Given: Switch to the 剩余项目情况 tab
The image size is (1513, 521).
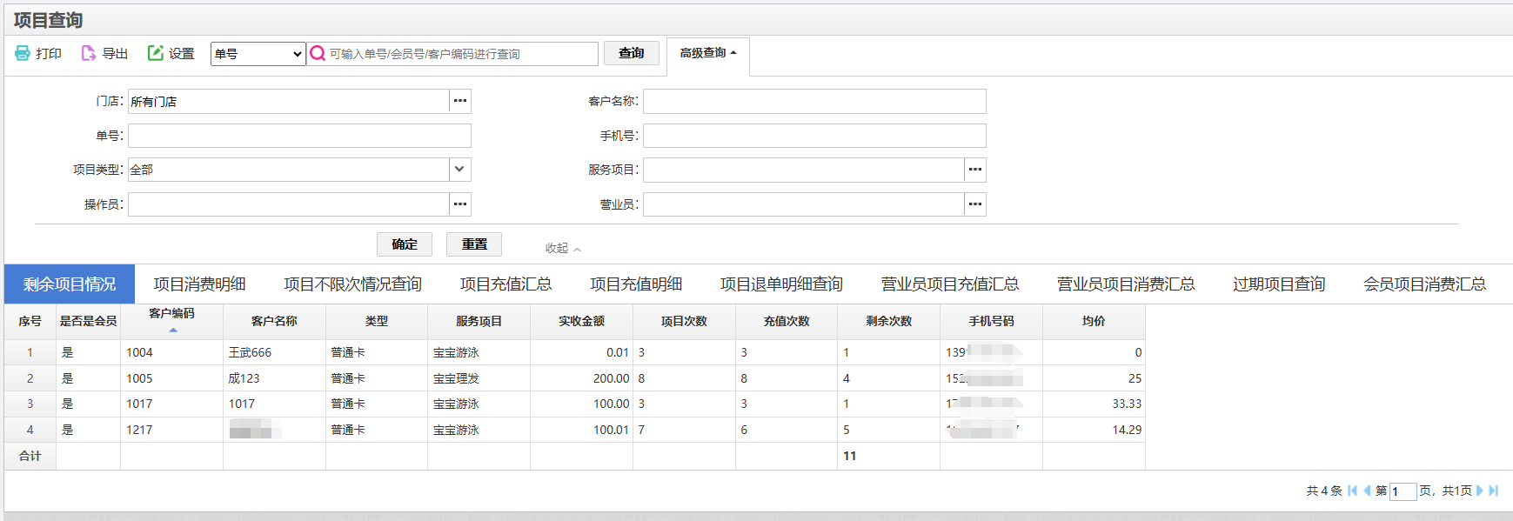Looking at the screenshot, I should pyautogui.click(x=70, y=284).
